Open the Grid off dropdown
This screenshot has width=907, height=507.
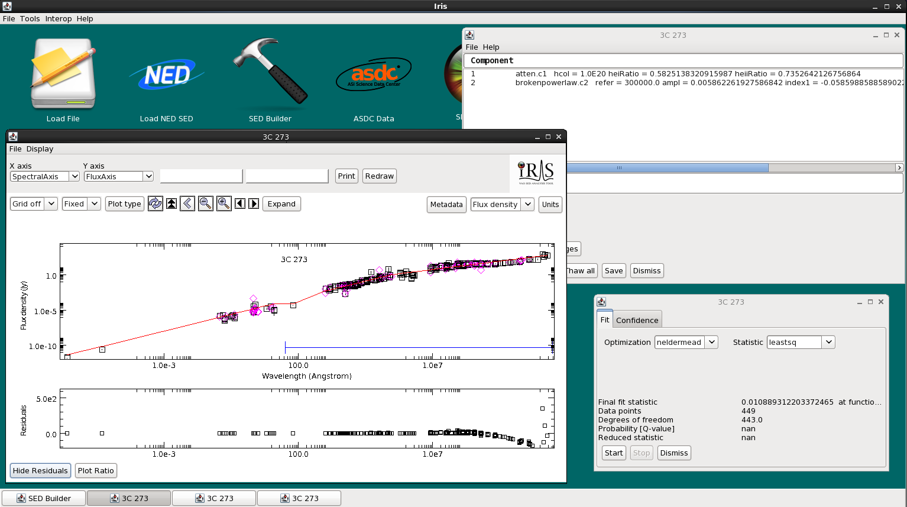(34, 204)
